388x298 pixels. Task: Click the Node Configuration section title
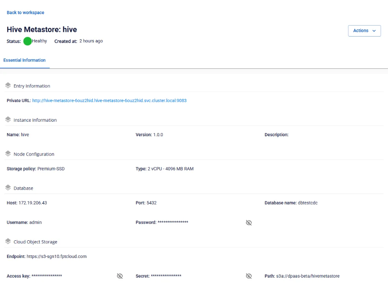(34, 154)
